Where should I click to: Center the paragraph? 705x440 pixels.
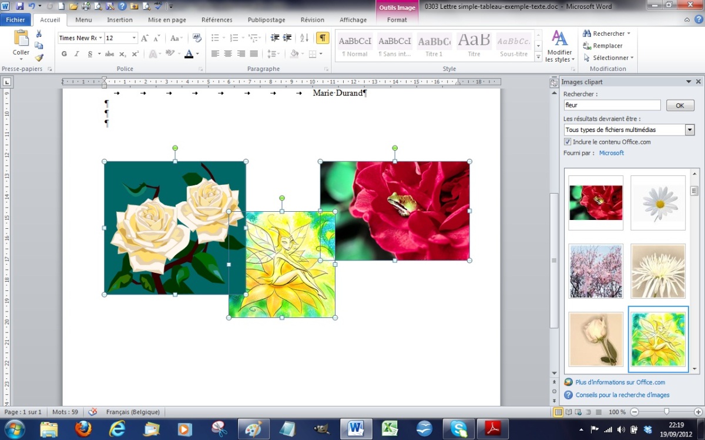(x=228, y=54)
